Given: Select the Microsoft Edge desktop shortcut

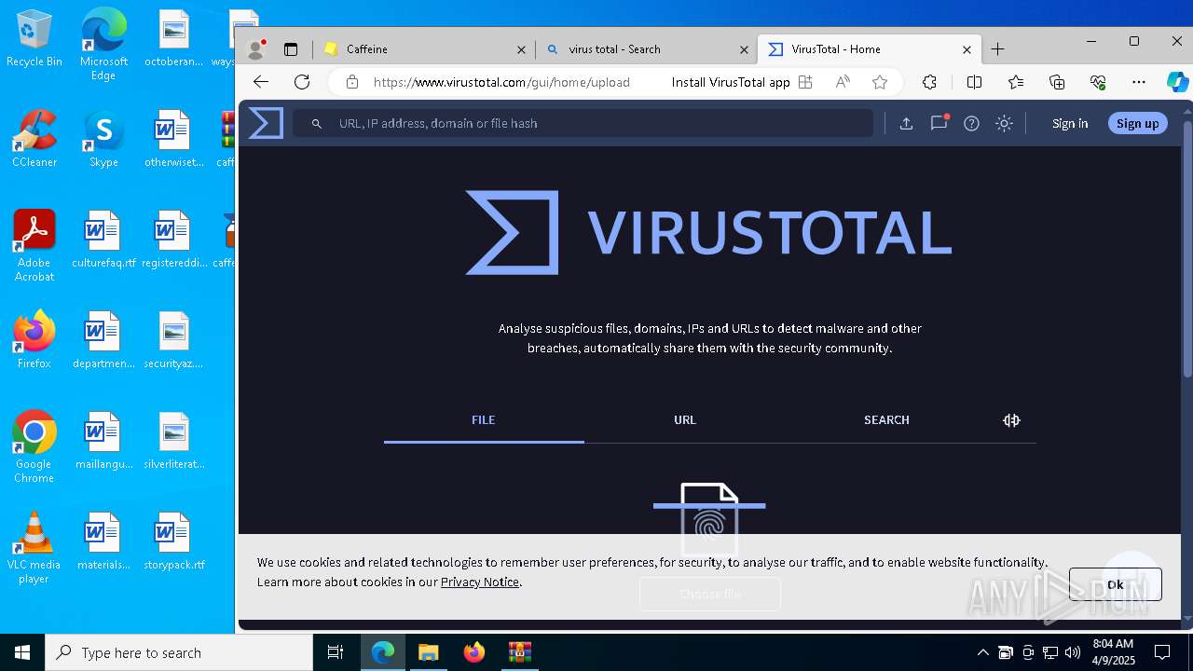Looking at the screenshot, I should [x=103, y=45].
